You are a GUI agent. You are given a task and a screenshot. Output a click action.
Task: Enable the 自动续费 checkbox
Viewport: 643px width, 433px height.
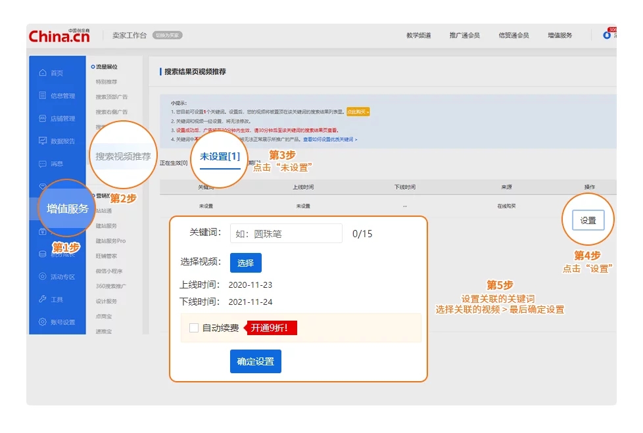click(x=194, y=328)
